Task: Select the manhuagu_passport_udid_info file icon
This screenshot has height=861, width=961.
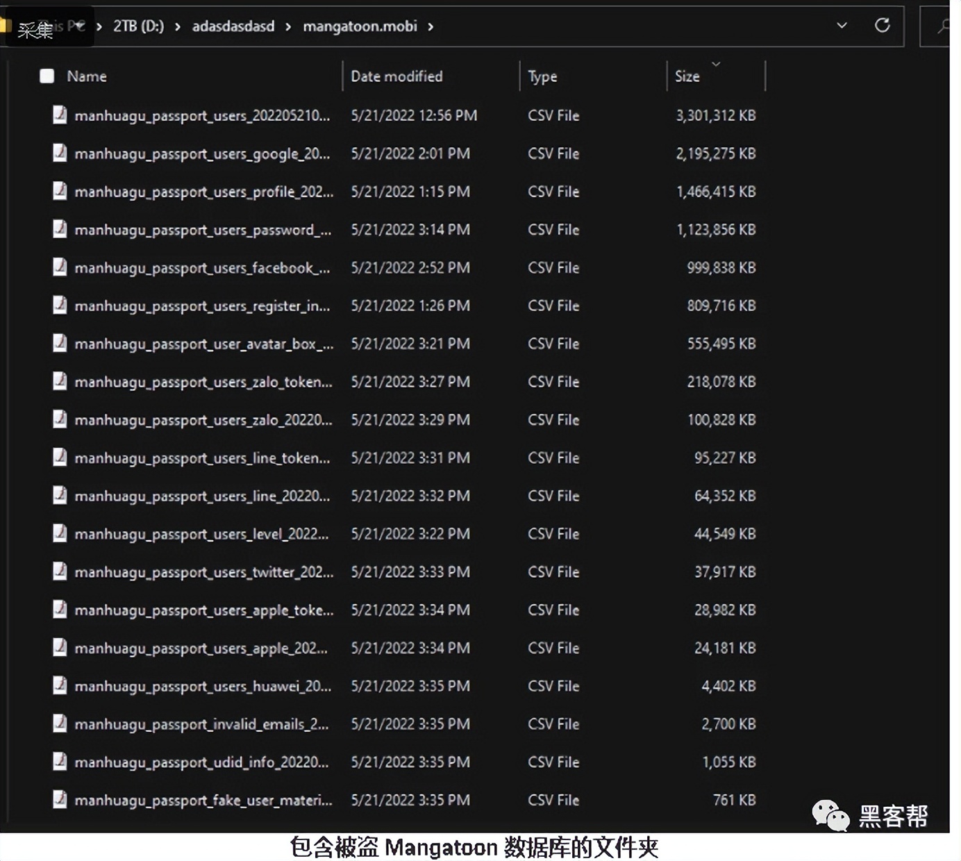Action: click(x=60, y=762)
